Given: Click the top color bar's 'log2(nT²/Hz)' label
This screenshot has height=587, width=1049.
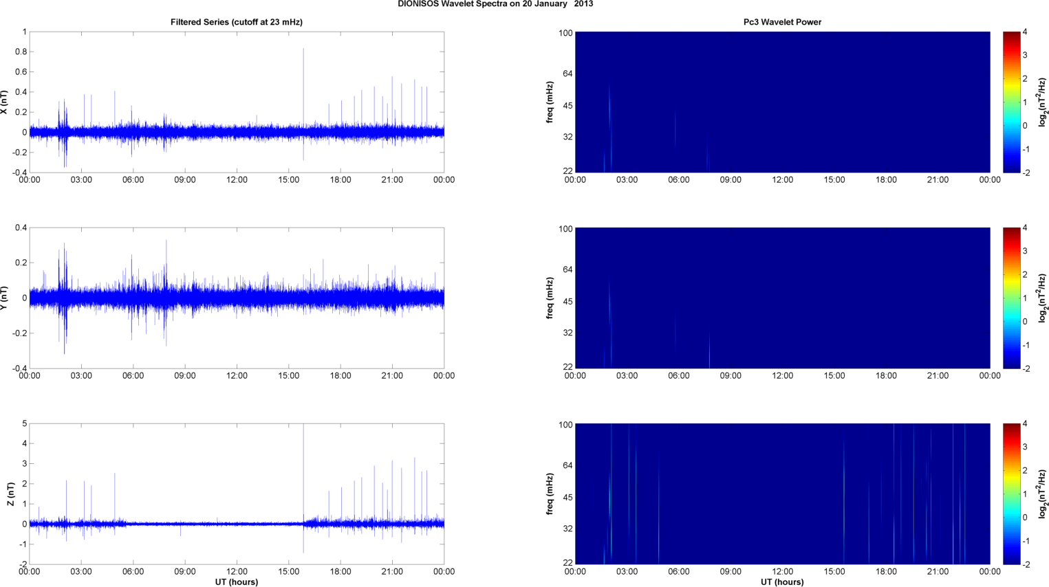Looking at the screenshot, I should tap(1043, 102).
